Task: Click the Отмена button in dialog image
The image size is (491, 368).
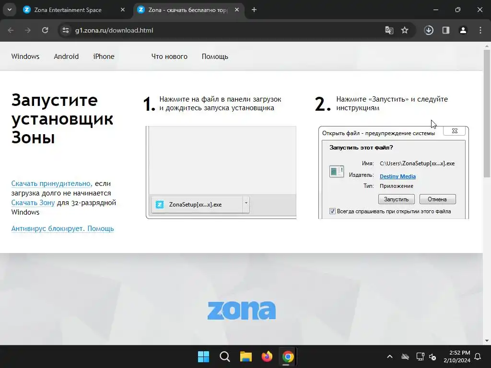Action: (x=437, y=199)
